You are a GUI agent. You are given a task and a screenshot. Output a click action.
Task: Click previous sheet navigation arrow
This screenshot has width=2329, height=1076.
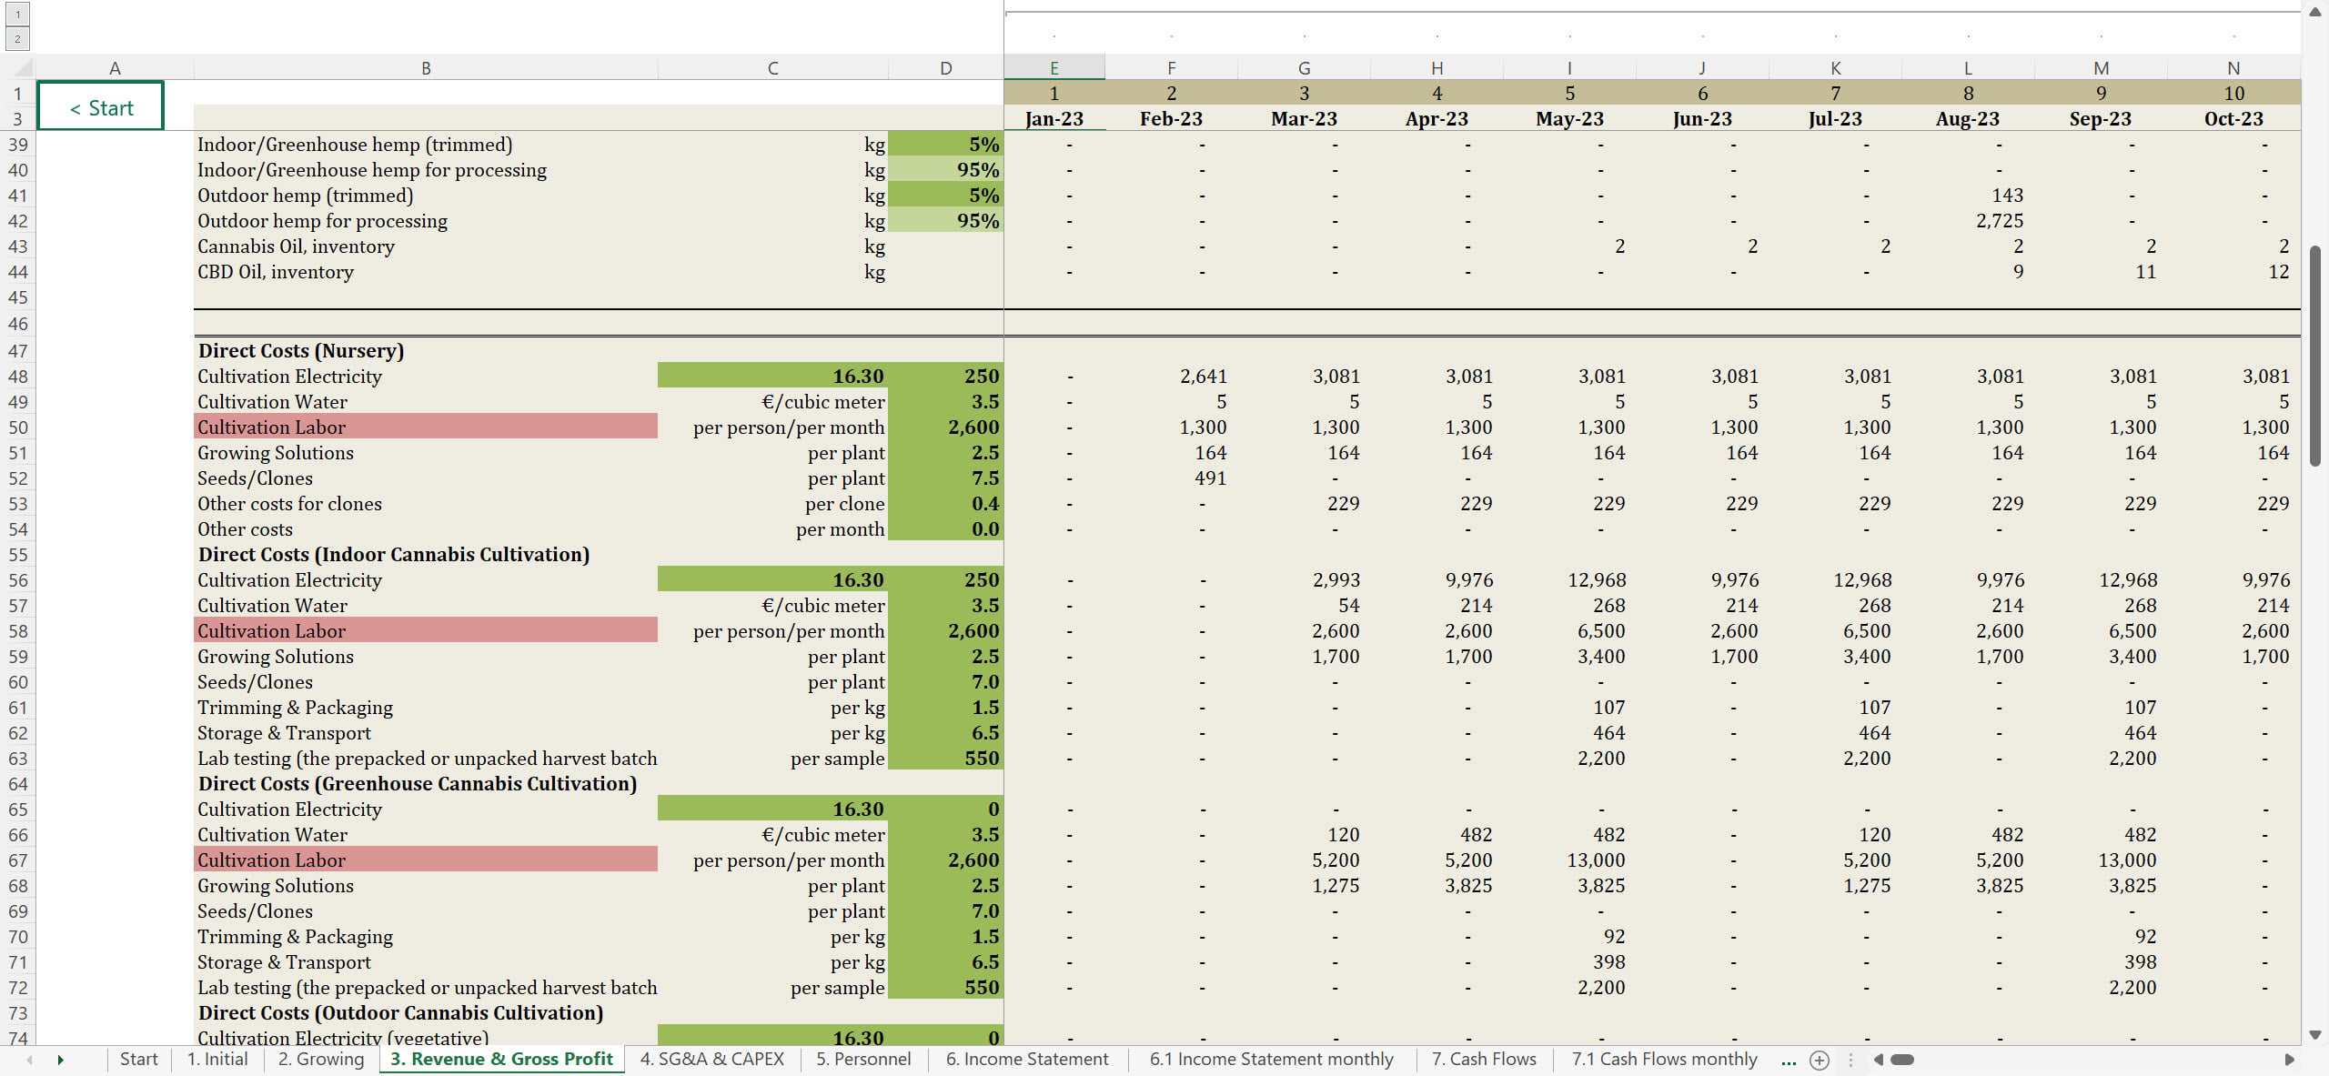29,1060
